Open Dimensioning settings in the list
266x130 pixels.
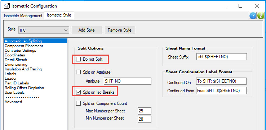pos(16,64)
